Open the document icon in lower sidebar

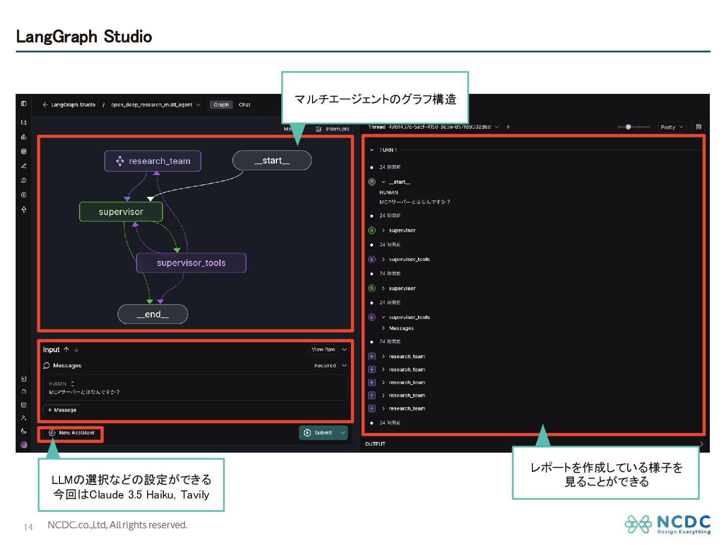pos(24,378)
